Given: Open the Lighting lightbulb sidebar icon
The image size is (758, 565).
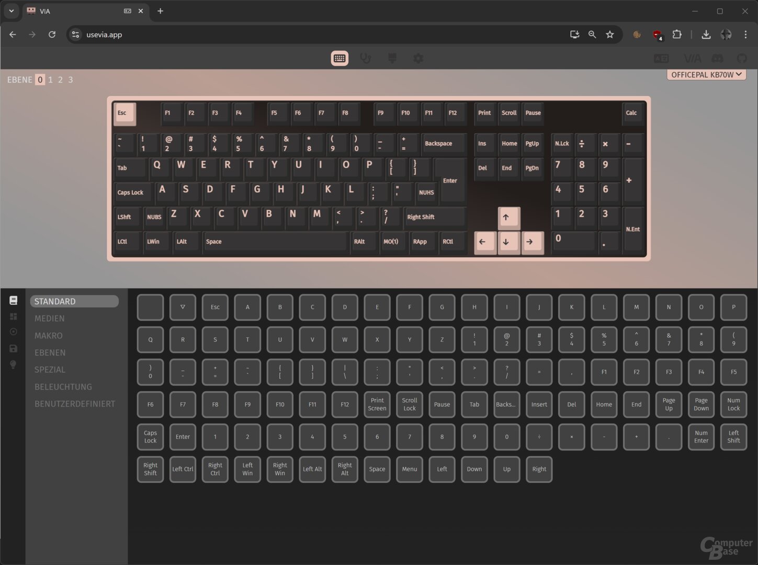Looking at the screenshot, I should (14, 365).
